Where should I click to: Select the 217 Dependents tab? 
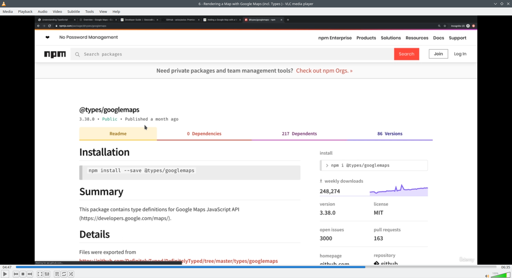tap(299, 134)
